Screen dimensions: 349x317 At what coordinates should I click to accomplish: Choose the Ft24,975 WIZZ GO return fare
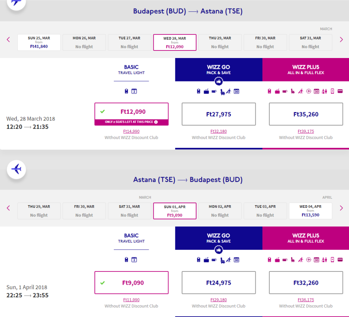(219, 282)
